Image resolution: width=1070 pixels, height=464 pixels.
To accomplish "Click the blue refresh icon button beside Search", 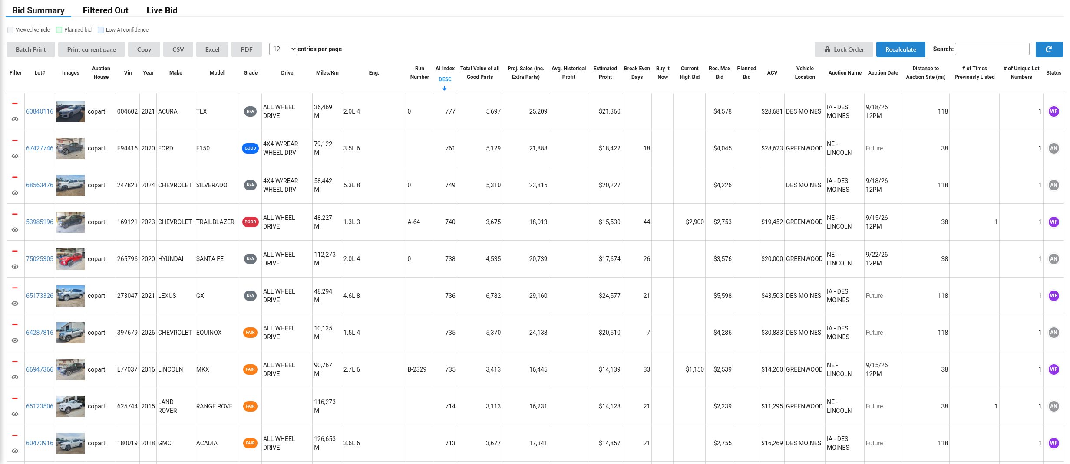I will click(x=1049, y=49).
